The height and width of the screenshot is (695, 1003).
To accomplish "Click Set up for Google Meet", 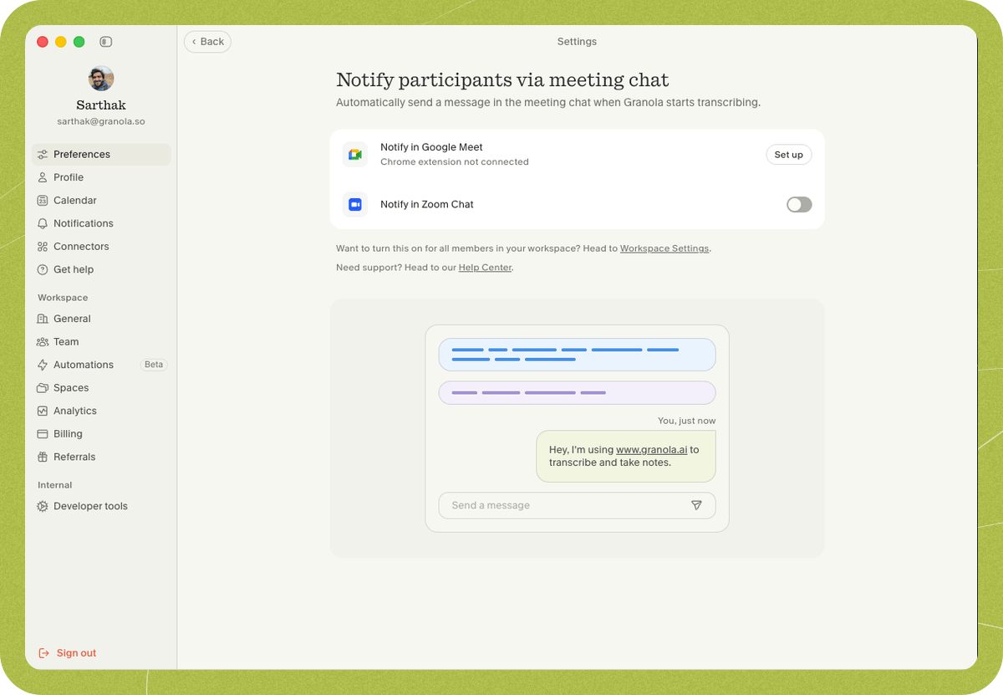I will 788,155.
